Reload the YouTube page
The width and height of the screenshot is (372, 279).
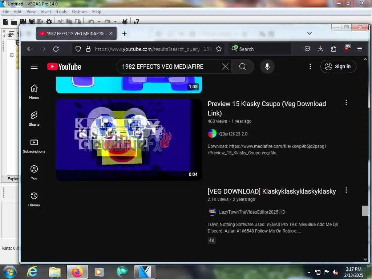(56, 49)
